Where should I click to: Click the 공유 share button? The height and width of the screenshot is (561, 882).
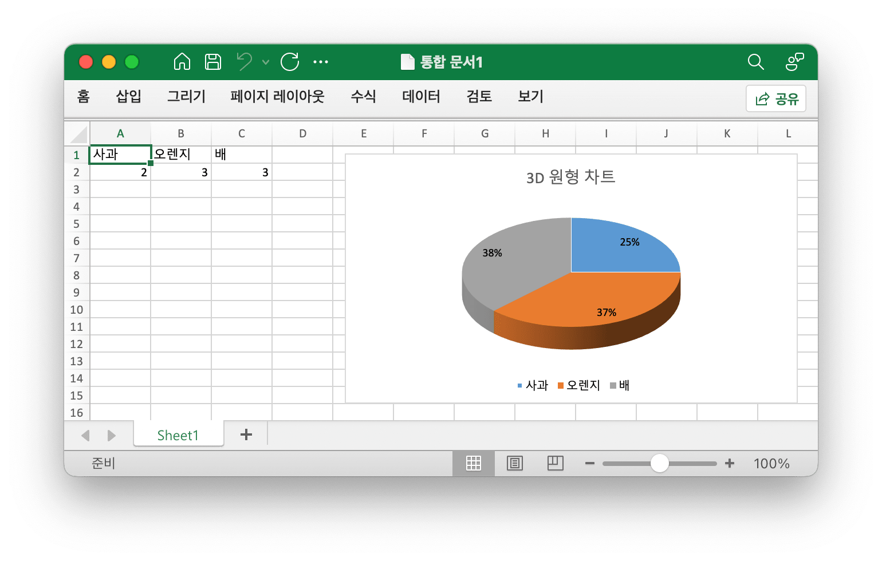[776, 98]
